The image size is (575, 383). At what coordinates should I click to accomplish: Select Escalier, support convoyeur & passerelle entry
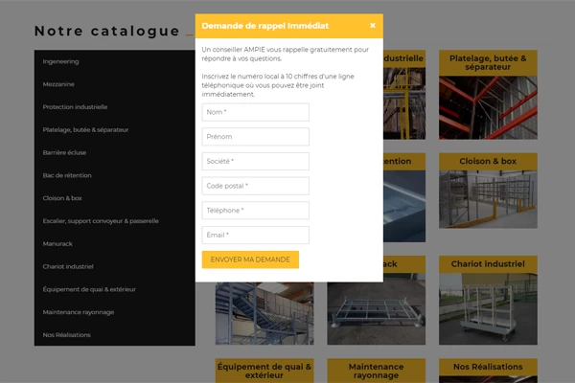101,221
